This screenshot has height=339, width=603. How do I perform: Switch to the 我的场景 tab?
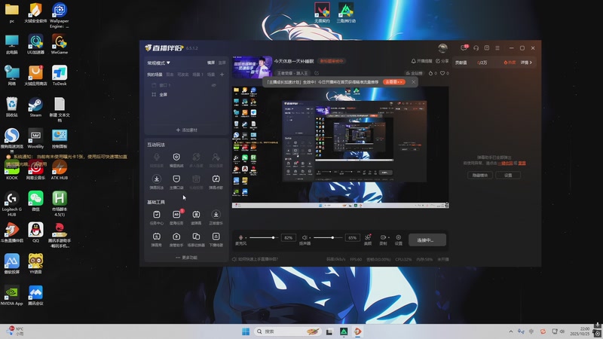coord(155,75)
